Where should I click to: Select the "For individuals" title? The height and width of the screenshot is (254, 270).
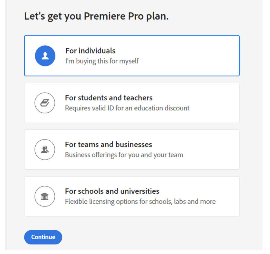(90, 51)
